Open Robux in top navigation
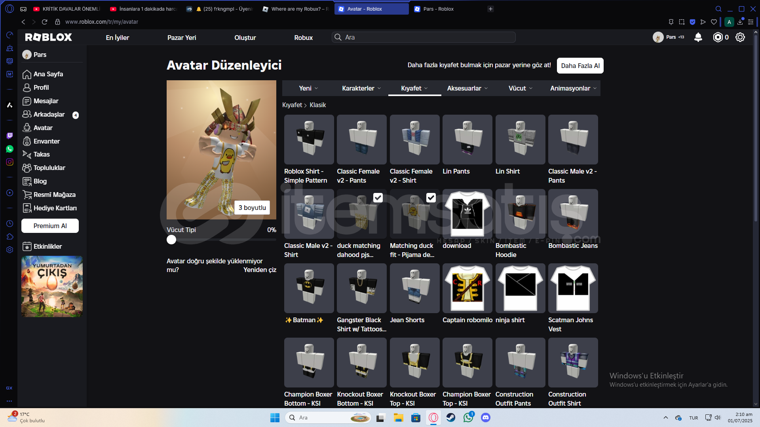 [303, 38]
